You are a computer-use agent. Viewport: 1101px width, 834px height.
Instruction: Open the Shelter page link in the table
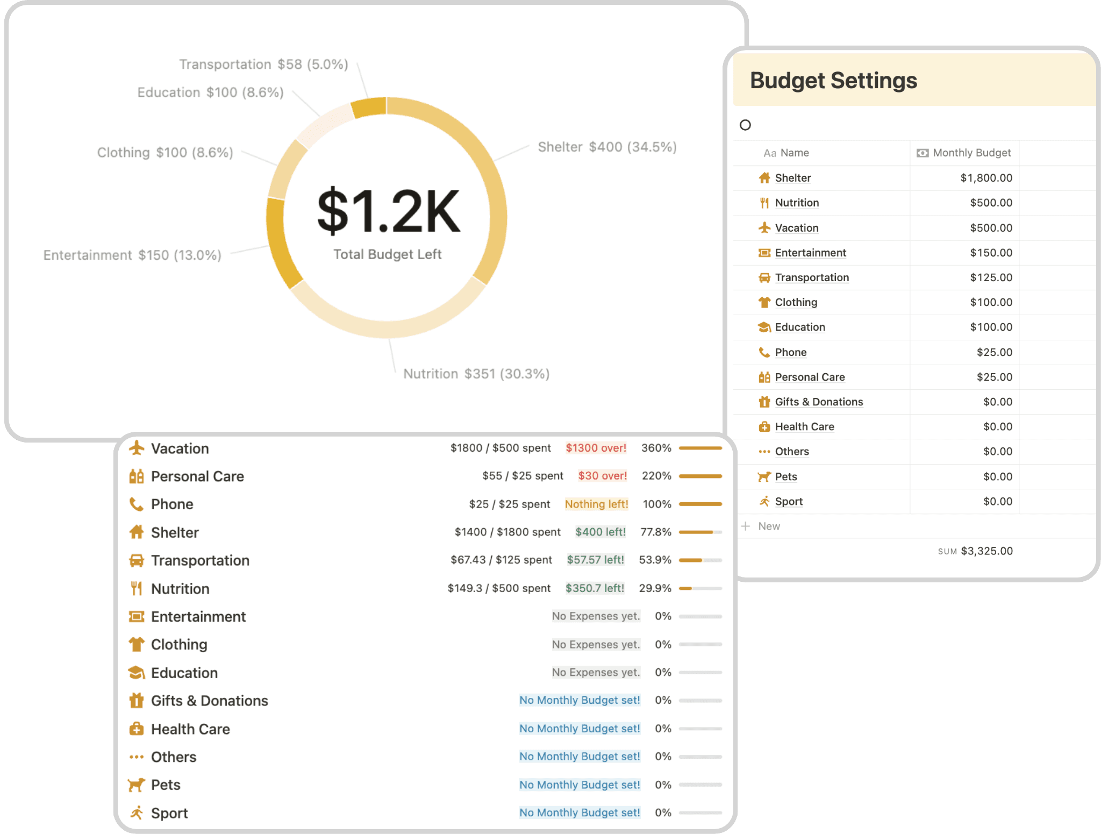click(x=792, y=178)
